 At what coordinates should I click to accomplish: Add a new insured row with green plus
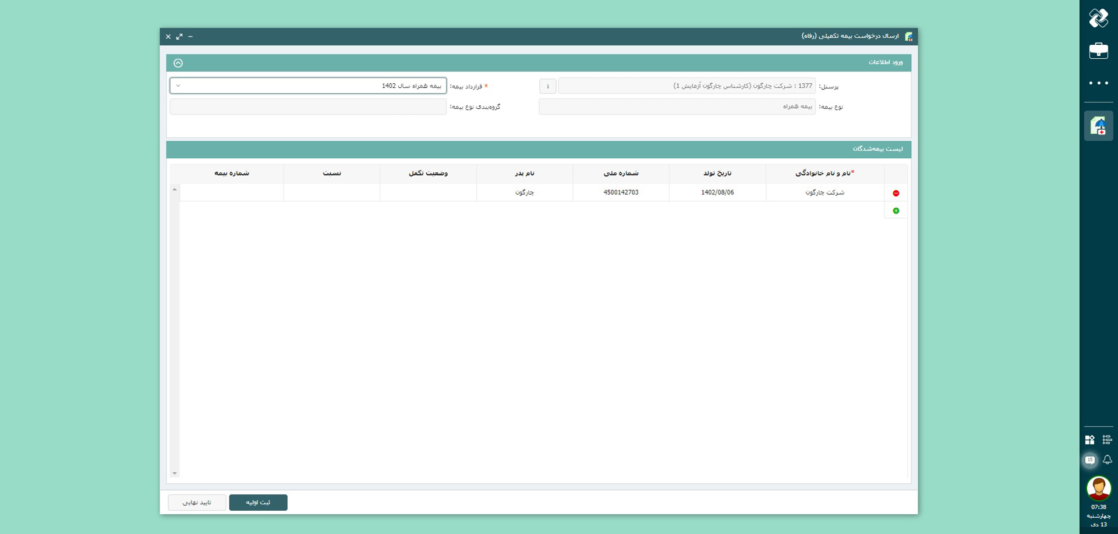896,211
